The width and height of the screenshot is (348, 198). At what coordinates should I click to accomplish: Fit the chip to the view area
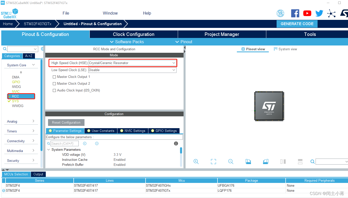[213, 162]
